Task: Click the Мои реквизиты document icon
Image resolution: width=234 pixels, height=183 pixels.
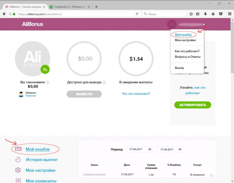Action: [18, 181]
